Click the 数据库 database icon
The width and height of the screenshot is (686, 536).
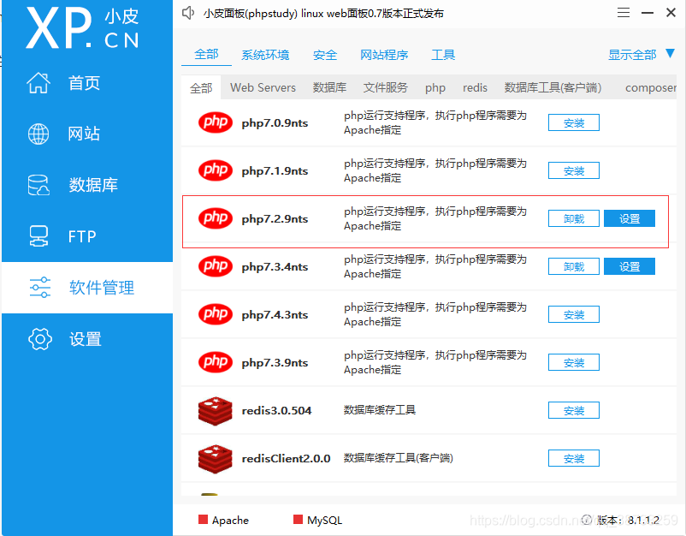pyautogui.click(x=38, y=185)
